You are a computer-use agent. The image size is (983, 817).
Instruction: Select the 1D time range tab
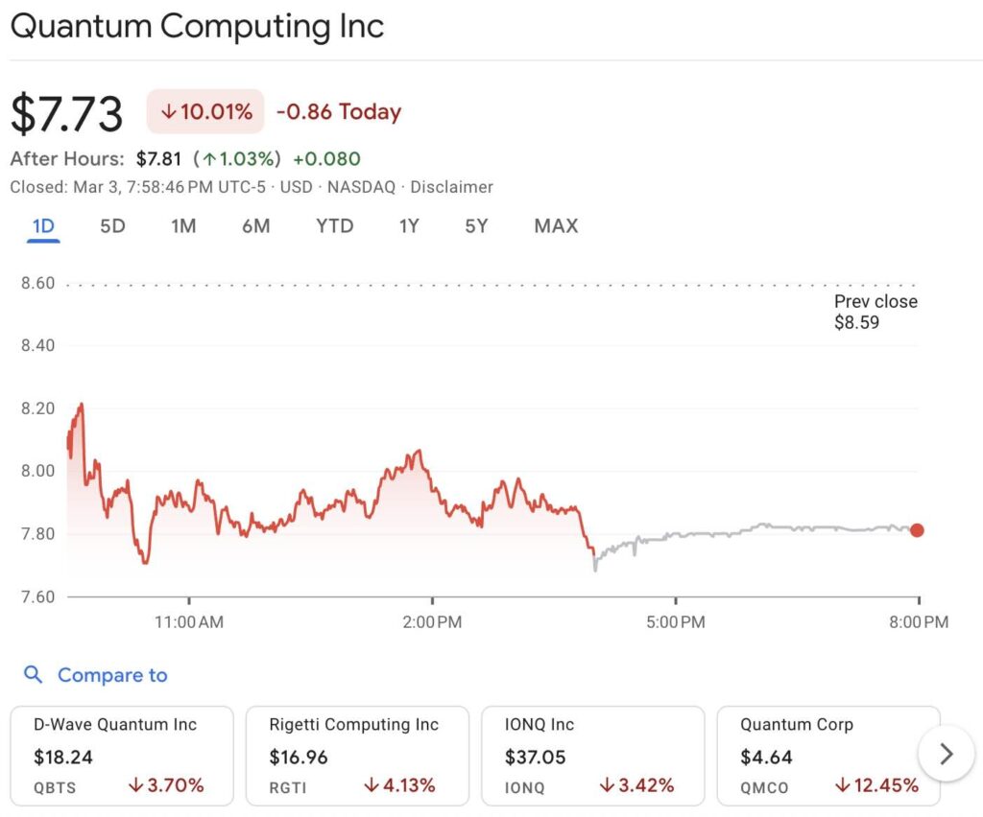(43, 226)
